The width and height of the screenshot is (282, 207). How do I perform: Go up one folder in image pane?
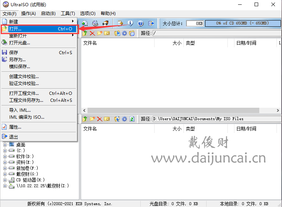click(85, 33)
